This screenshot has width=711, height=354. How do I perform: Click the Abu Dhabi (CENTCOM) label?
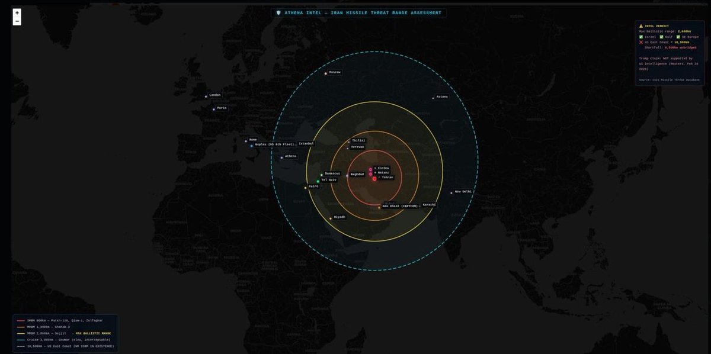click(401, 206)
